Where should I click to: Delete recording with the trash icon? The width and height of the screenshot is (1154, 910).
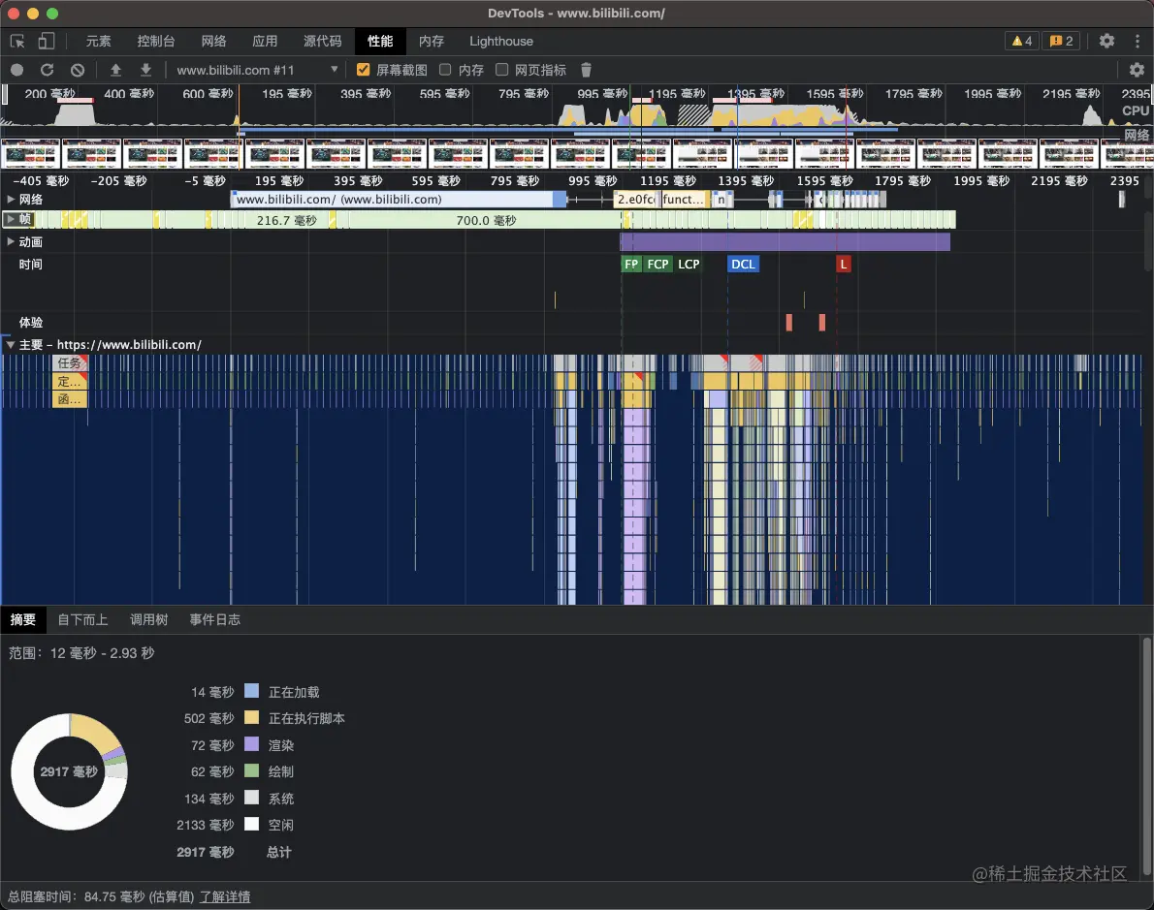click(586, 70)
